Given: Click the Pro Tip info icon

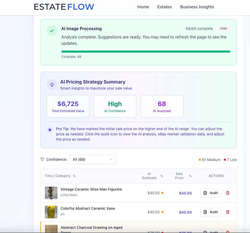Looking at the screenshot, I should [x=50, y=130].
